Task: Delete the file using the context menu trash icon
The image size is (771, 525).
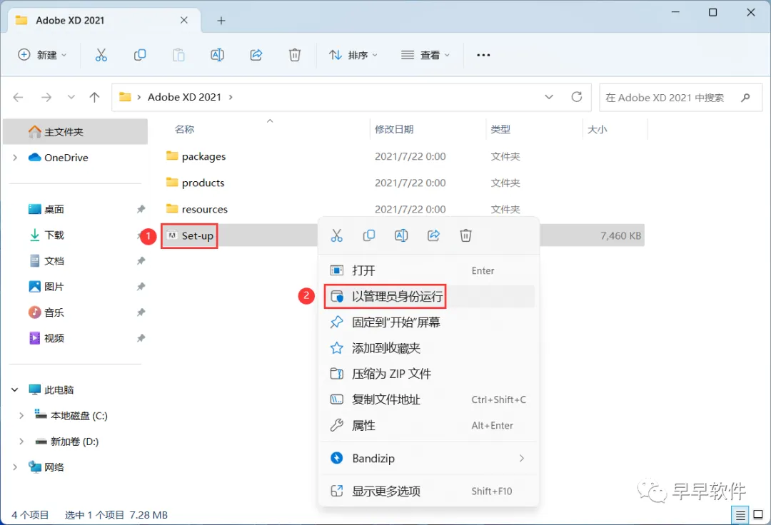Action: tap(465, 235)
